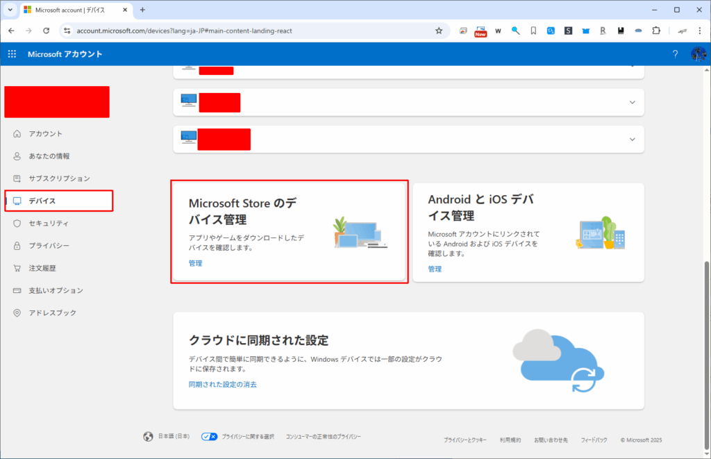Open the extension with red New badge

480,31
